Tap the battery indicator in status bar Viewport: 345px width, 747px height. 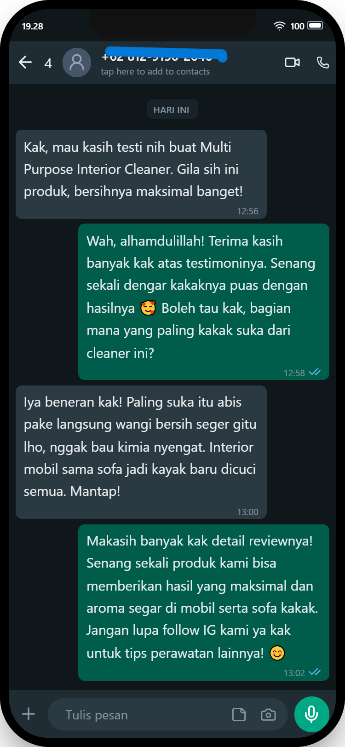click(x=315, y=25)
